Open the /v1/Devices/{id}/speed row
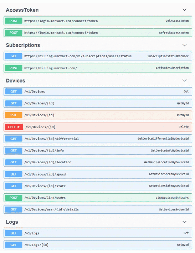The image size is (195, 253). (x=98, y=174)
